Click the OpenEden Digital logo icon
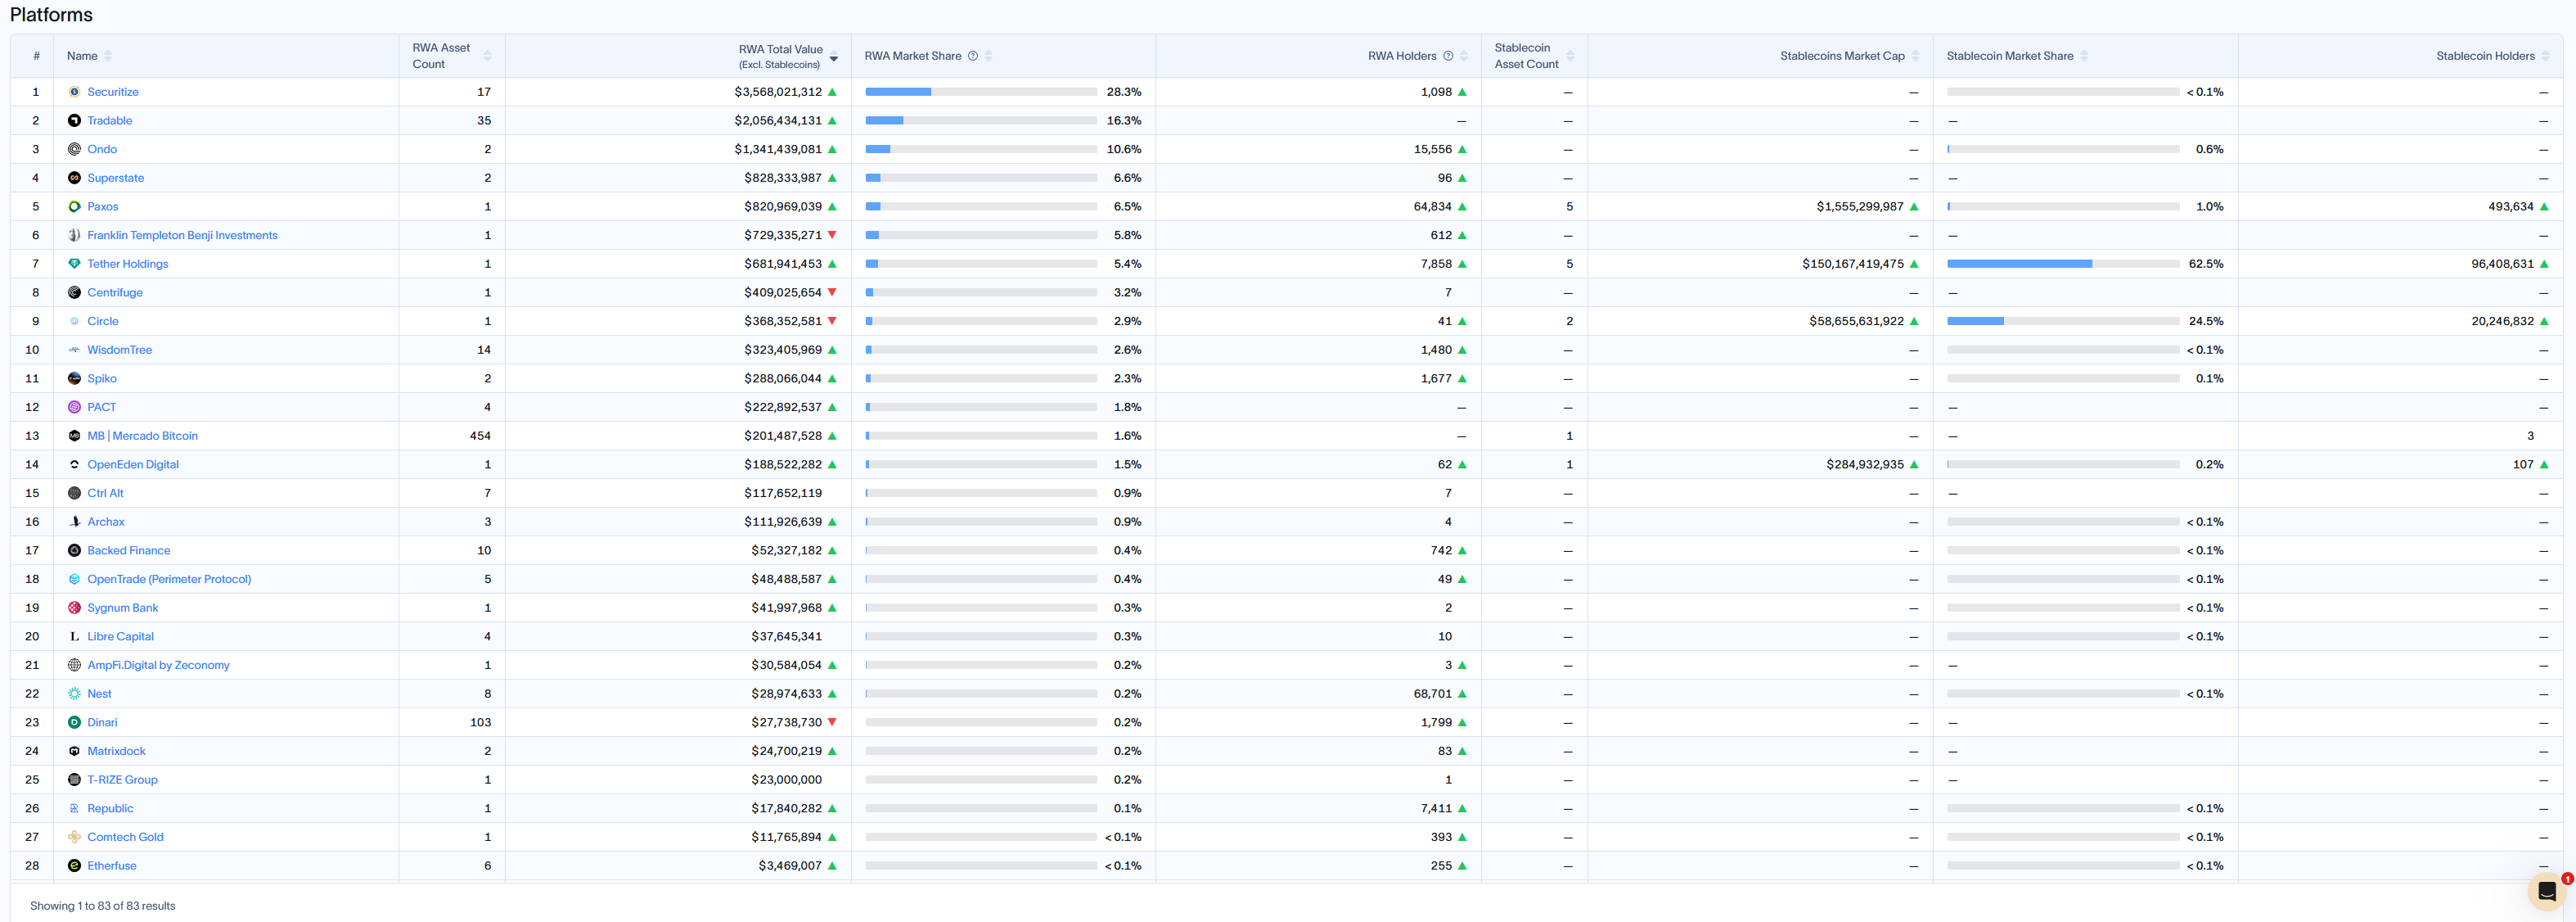Image resolution: width=2576 pixels, height=922 pixels. pyautogui.click(x=74, y=464)
